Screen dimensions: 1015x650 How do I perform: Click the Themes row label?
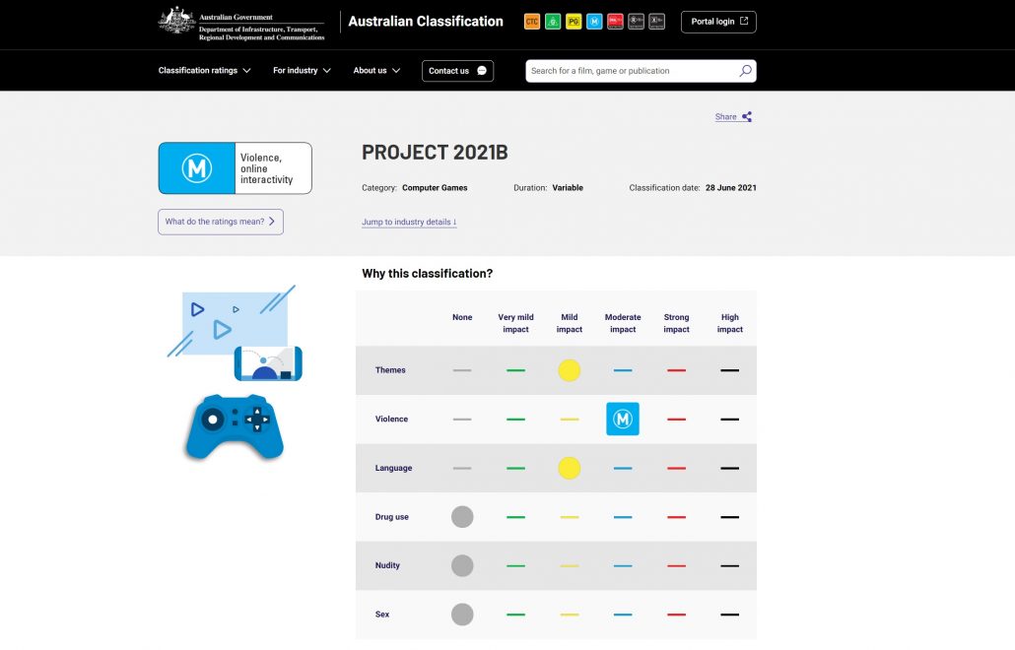(x=390, y=370)
